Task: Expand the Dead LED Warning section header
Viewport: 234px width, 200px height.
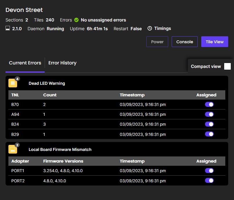Action: 47,83
